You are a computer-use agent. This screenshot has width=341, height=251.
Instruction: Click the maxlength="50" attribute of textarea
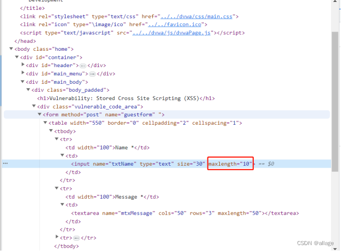[x=239, y=213]
